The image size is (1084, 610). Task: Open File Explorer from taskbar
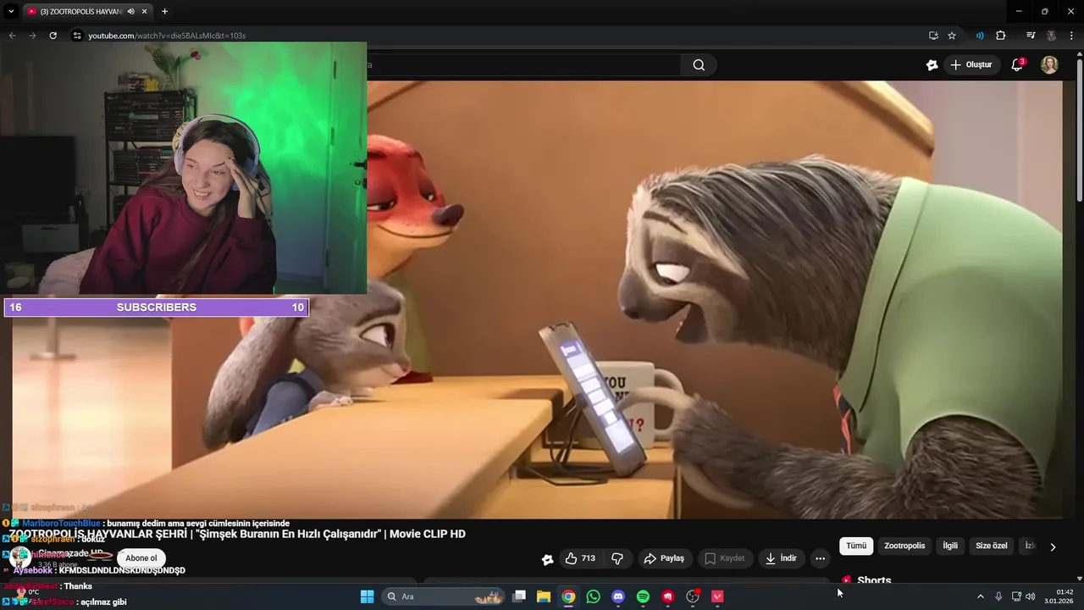pos(544,596)
